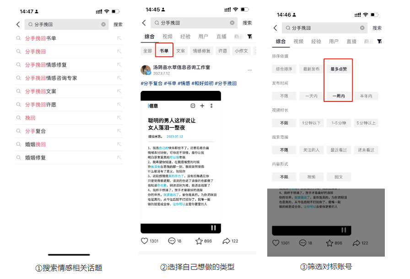Tap plus icon in video note header
Image resolution: width=410 pixels, height=279 pixels.
tap(202, 105)
